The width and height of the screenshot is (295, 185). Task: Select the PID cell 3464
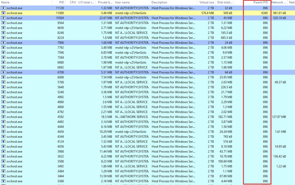(61, 176)
